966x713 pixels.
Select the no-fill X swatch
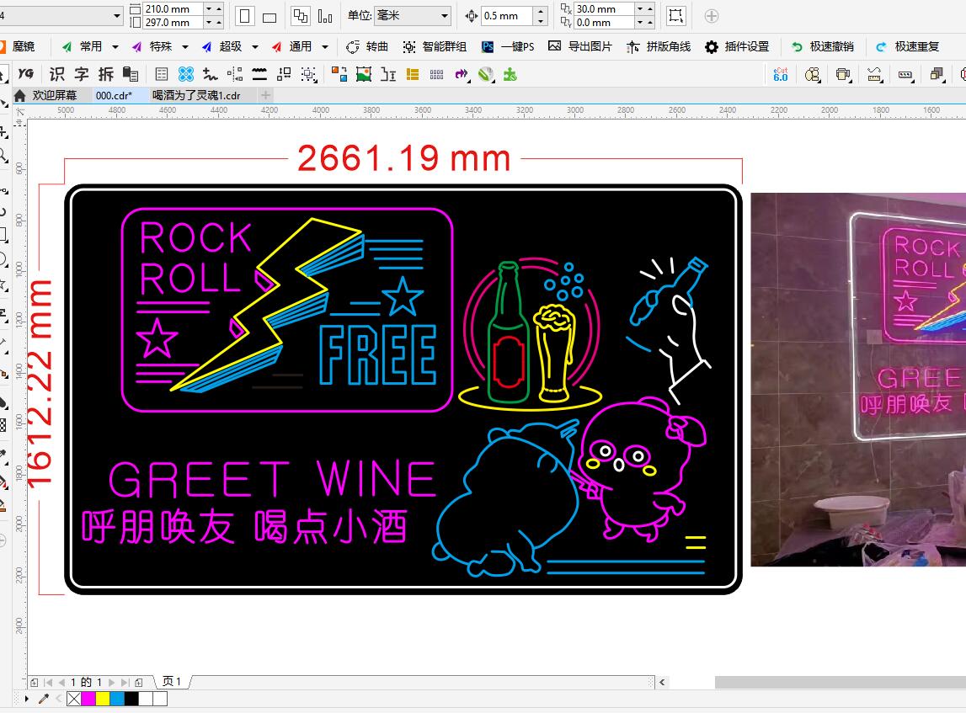pos(74,699)
